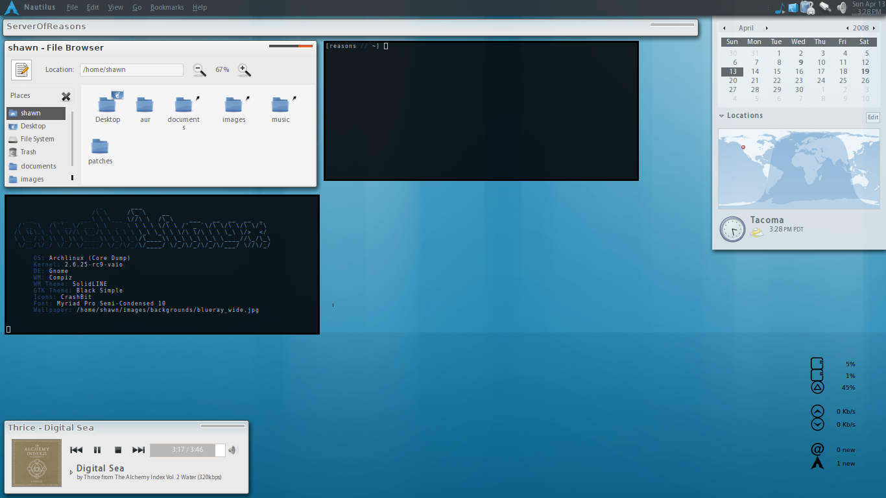Select April 9 in the calendar

pyautogui.click(x=801, y=63)
